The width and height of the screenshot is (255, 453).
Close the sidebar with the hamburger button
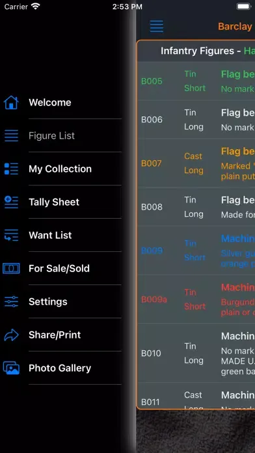point(157,27)
